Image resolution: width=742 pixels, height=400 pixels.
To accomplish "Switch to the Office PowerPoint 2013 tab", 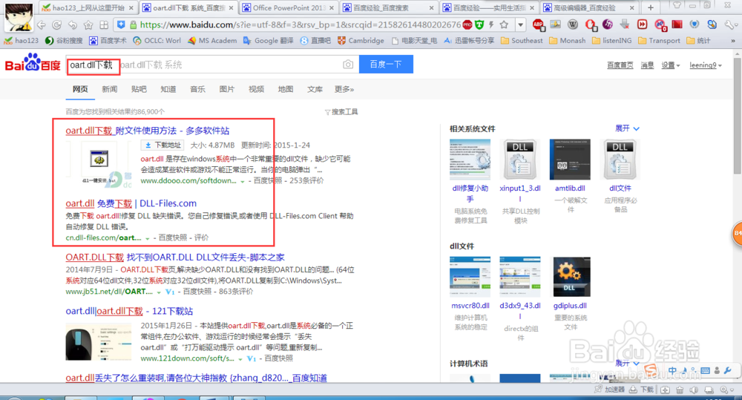I will pos(288,8).
